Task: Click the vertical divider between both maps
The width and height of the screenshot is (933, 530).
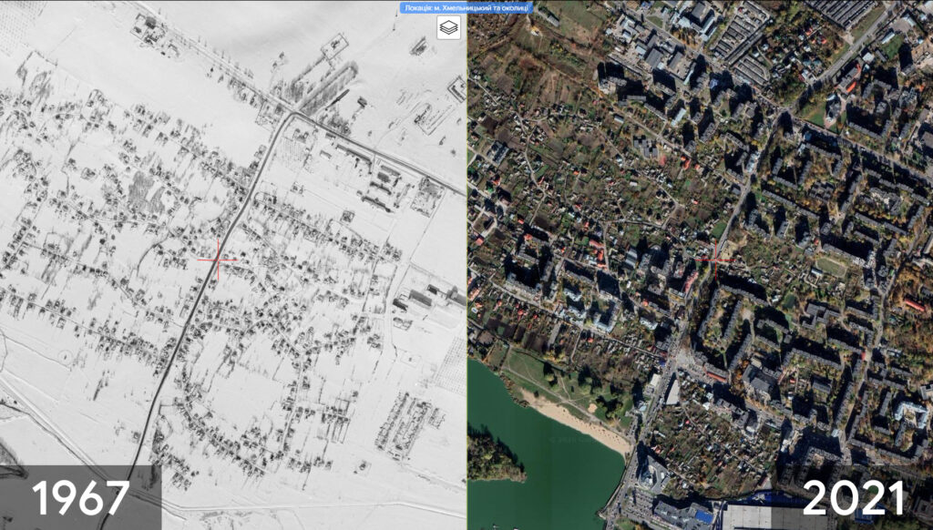Action: 466,273
